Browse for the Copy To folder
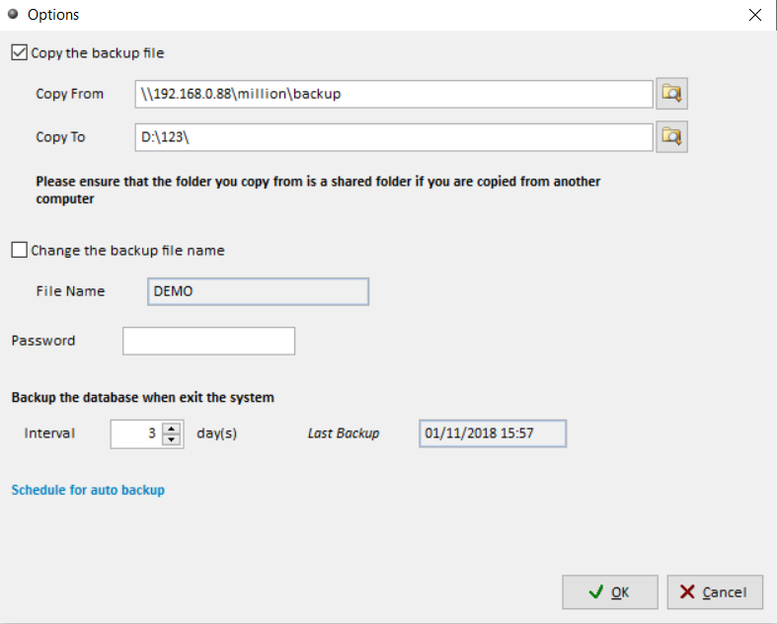The height and width of the screenshot is (624, 777). tap(671, 137)
